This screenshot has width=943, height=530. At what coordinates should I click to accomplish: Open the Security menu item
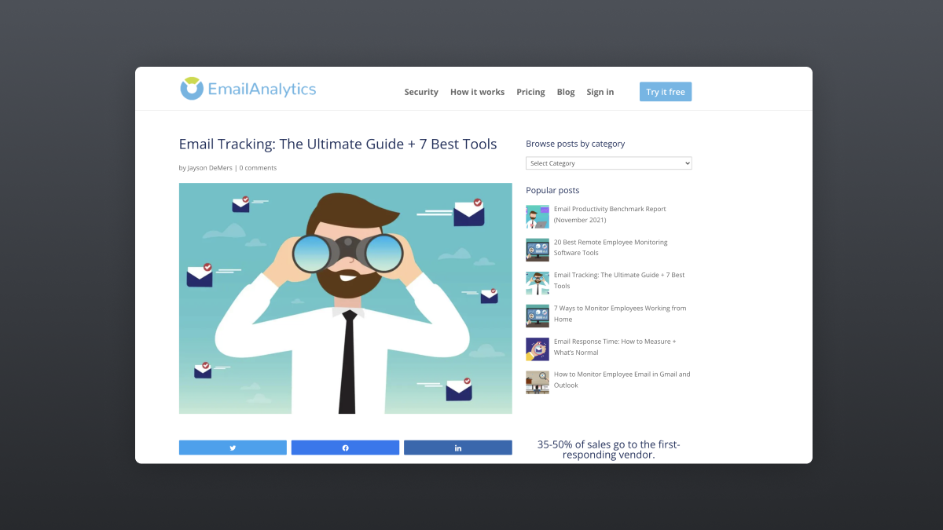pos(421,92)
